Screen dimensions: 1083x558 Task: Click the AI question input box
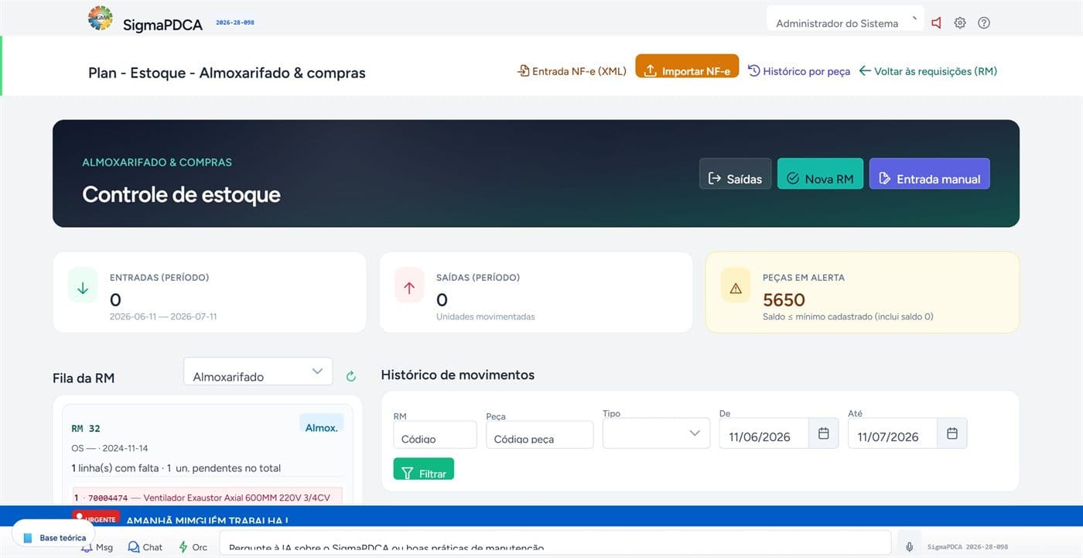[x=555, y=543]
